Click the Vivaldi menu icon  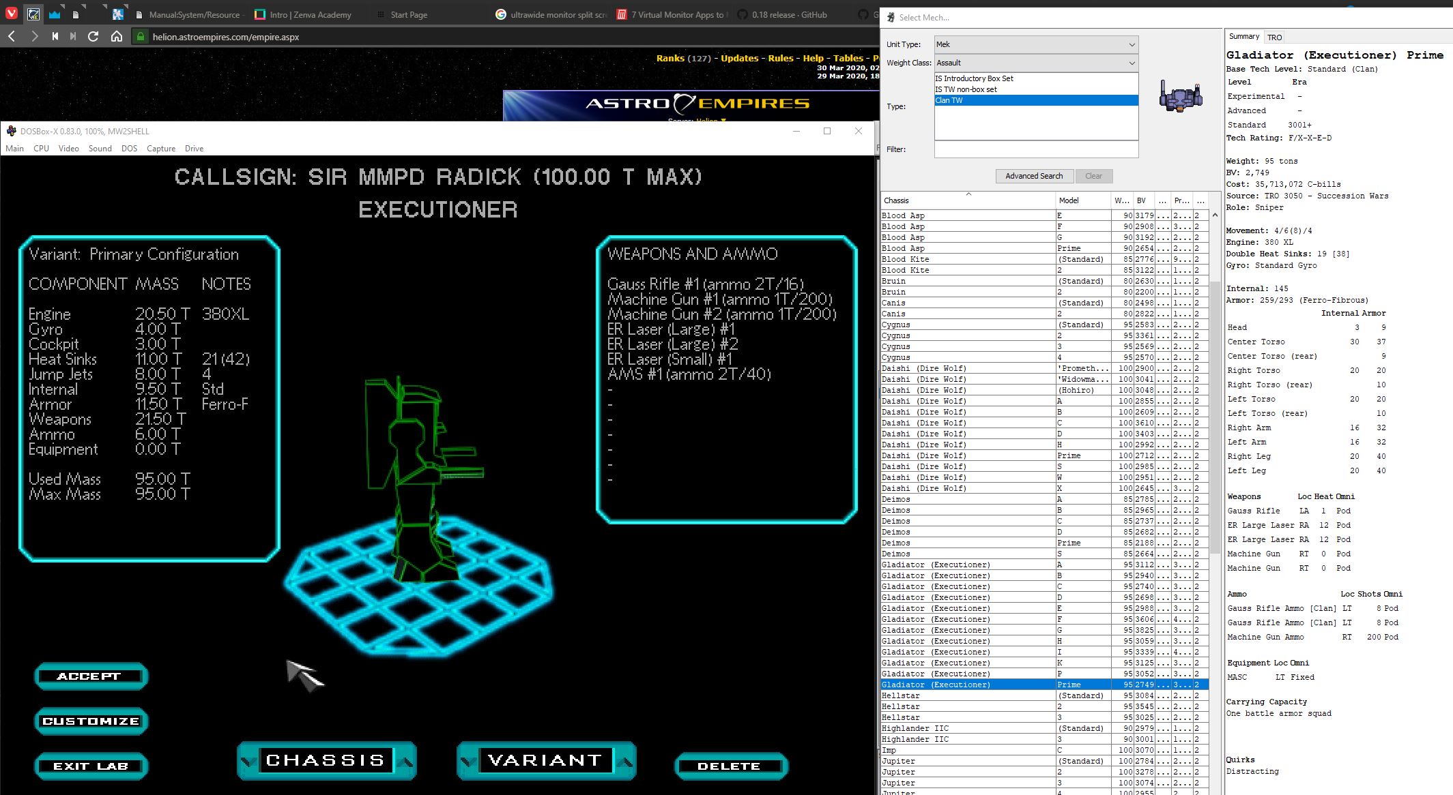(x=12, y=14)
